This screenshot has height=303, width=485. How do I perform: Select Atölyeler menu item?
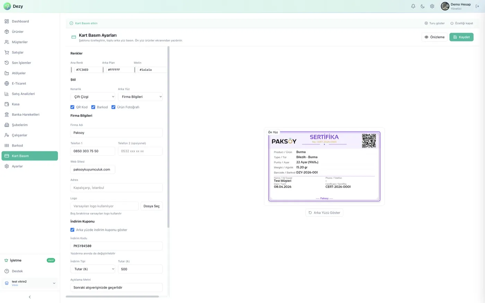click(30, 73)
